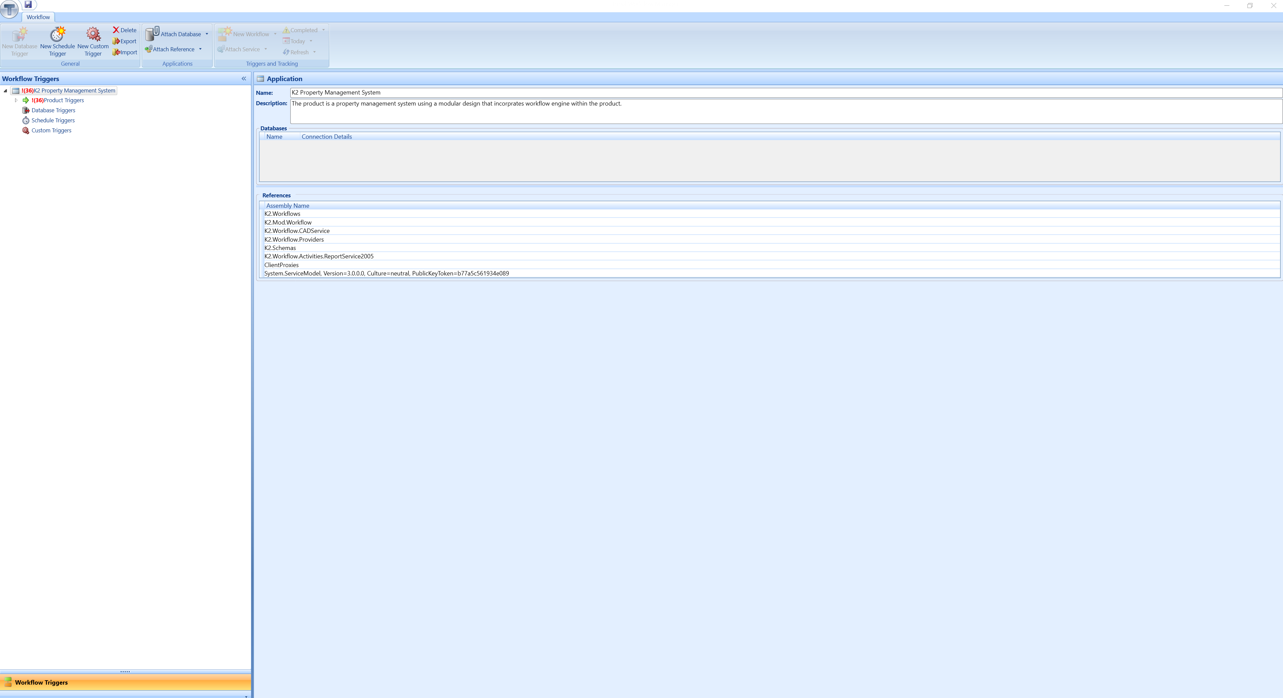
Task: Open the Completed dropdown
Action: pos(323,30)
